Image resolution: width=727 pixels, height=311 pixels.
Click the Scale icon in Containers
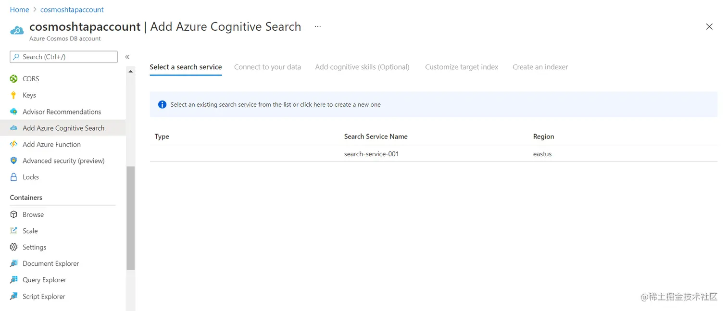point(13,231)
